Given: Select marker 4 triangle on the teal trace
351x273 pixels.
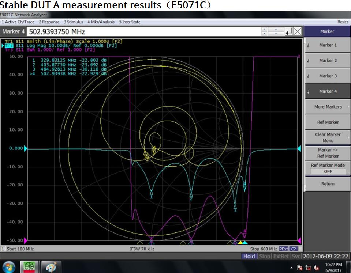Looking at the screenshot, I should tap(244, 187).
